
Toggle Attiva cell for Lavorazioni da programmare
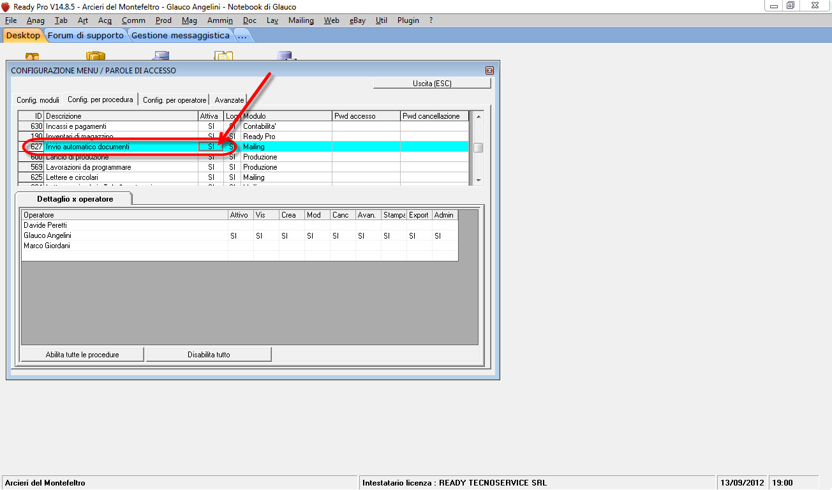tap(211, 167)
